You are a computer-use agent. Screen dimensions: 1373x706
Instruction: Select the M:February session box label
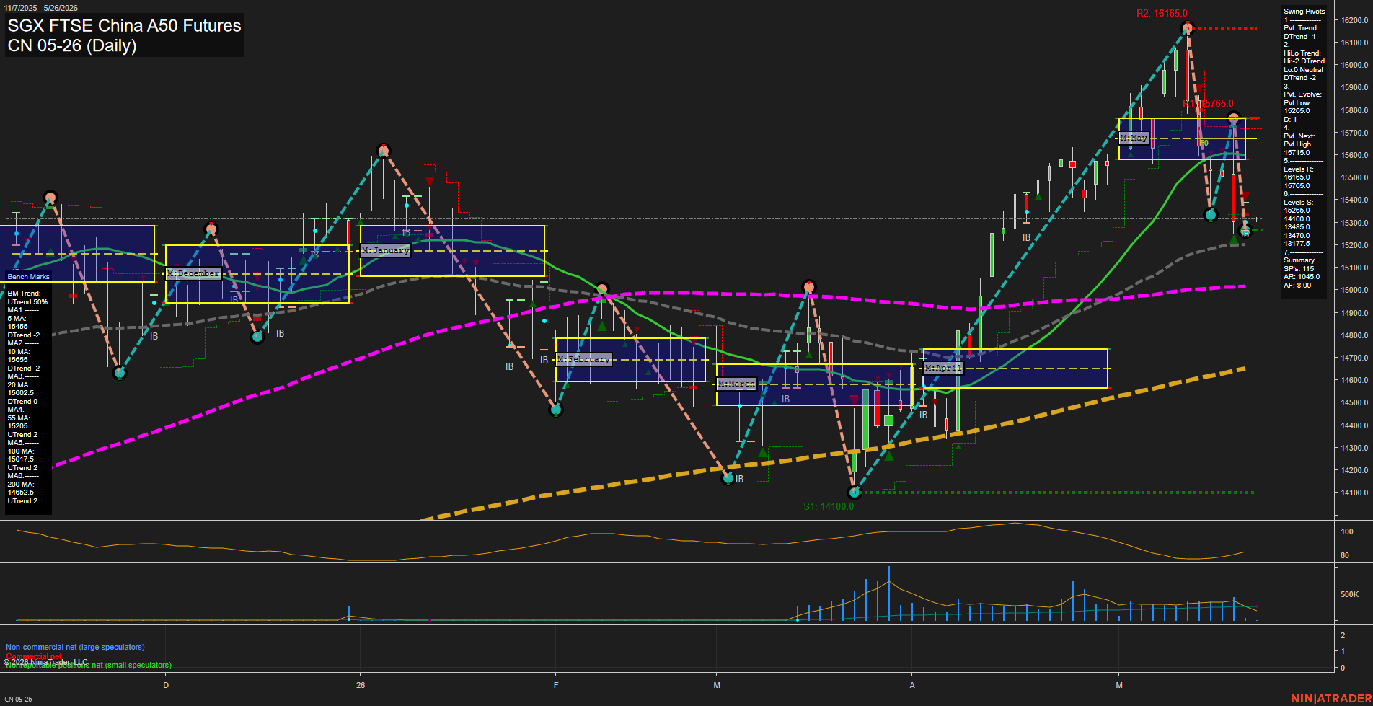tap(584, 359)
